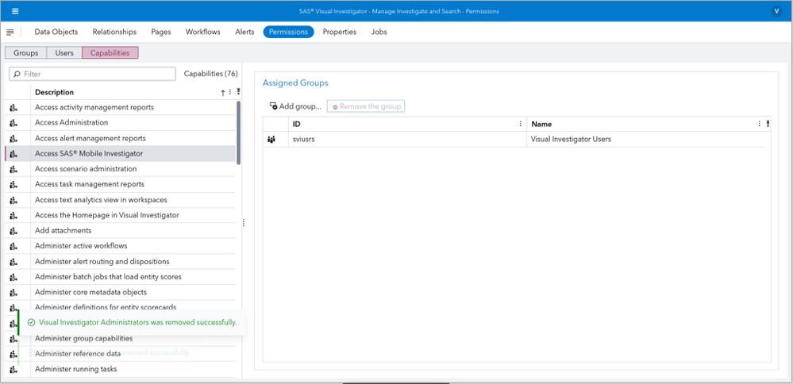The height and width of the screenshot is (384, 793).
Task: Select Access the Homepage in Visual Investigator
Action: coord(121,215)
